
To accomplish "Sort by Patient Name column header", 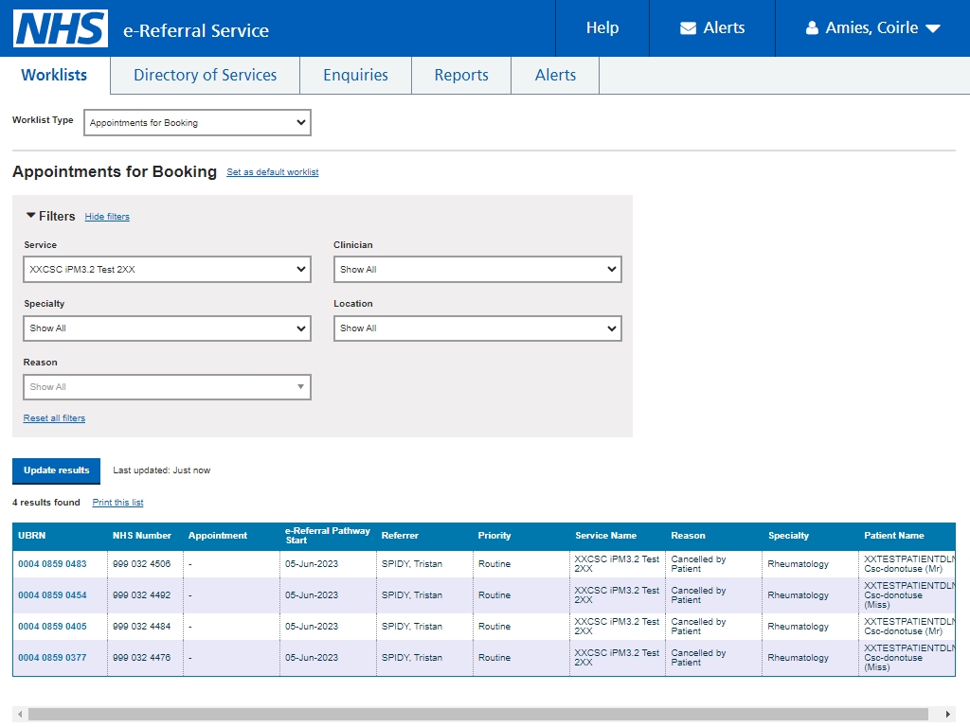I will 894,536.
